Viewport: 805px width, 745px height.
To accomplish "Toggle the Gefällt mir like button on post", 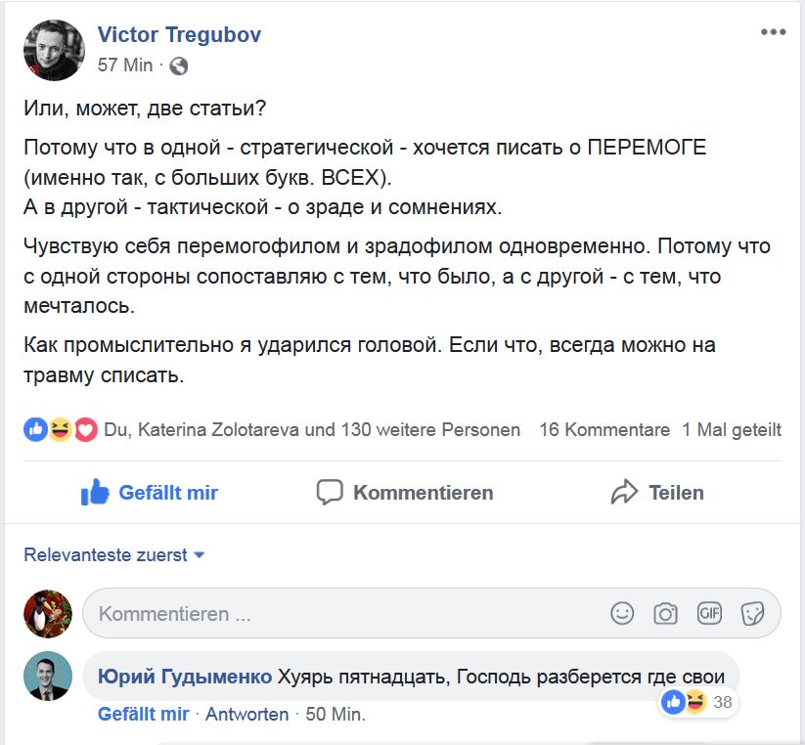I will 150,493.
